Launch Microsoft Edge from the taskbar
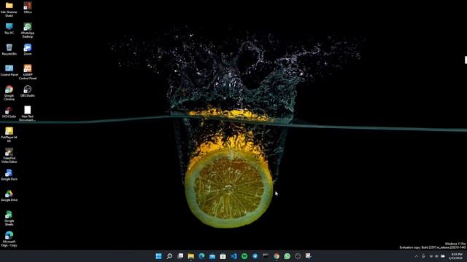This screenshot has width=467, height=262. pyautogui.click(x=201, y=256)
